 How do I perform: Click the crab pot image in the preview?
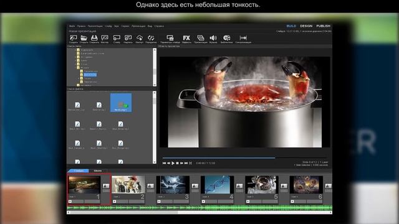click(245, 102)
